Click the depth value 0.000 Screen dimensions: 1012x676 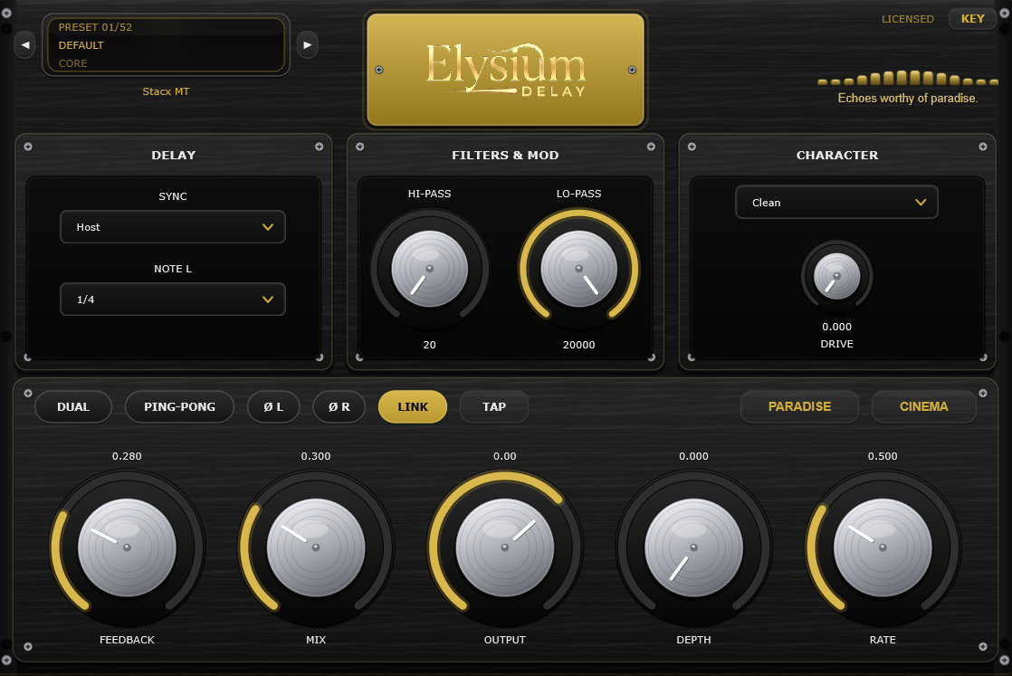tap(693, 456)
